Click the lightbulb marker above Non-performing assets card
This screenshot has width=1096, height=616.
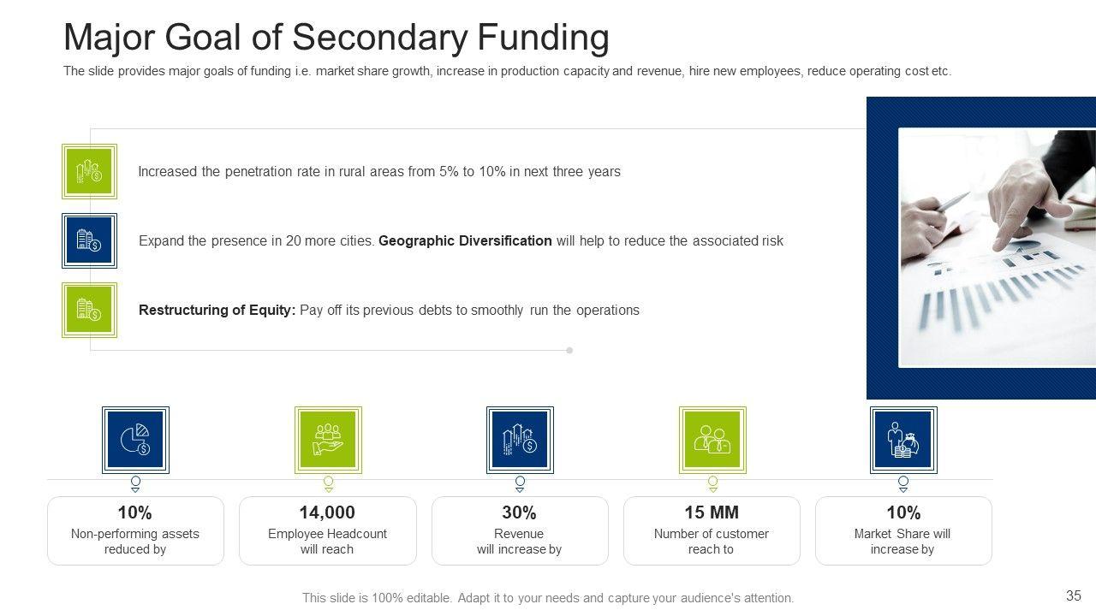(x=135, y=484)
